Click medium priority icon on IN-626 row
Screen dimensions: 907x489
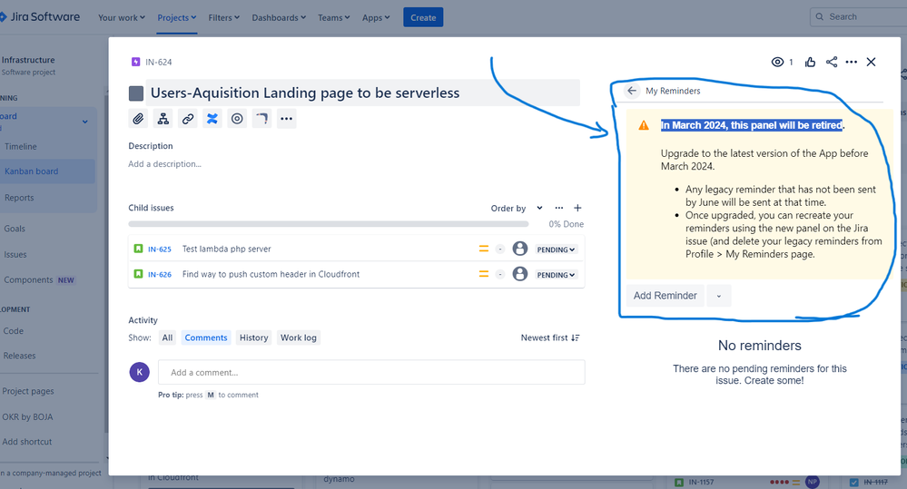(484, 274)
